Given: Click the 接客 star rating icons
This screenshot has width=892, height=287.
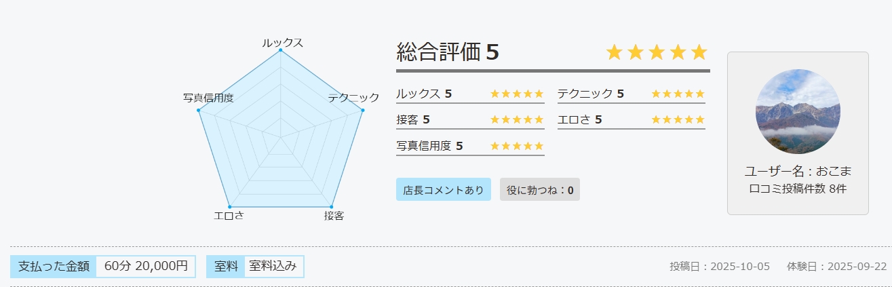Looking at the screenshot, I should (x=516, y=119).
